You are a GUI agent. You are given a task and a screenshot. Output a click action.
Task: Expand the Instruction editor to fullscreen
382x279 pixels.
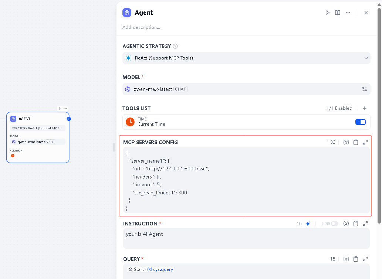[x=365, y=223]
